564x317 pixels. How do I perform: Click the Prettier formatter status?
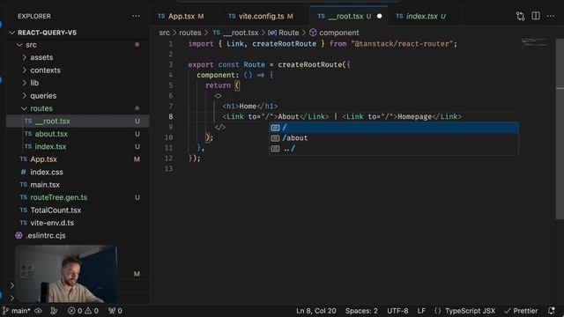coord(521,311)
